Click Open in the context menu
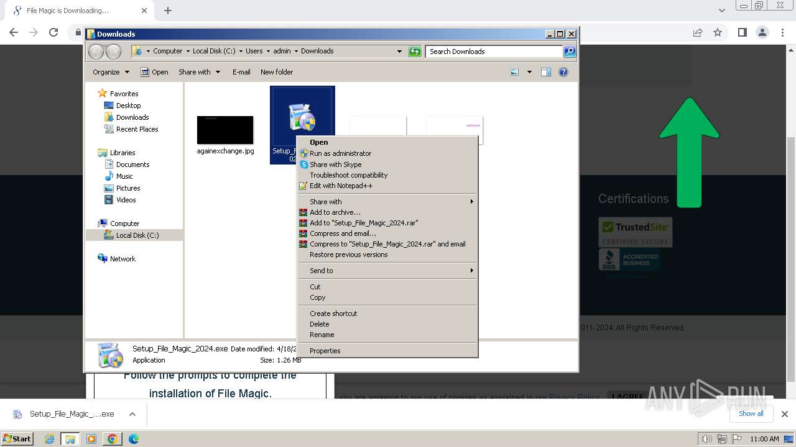Screen dimensions: 796x447 [318, 142]
